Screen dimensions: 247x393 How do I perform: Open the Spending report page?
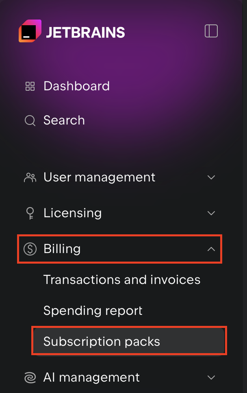[x=93, y=311]
